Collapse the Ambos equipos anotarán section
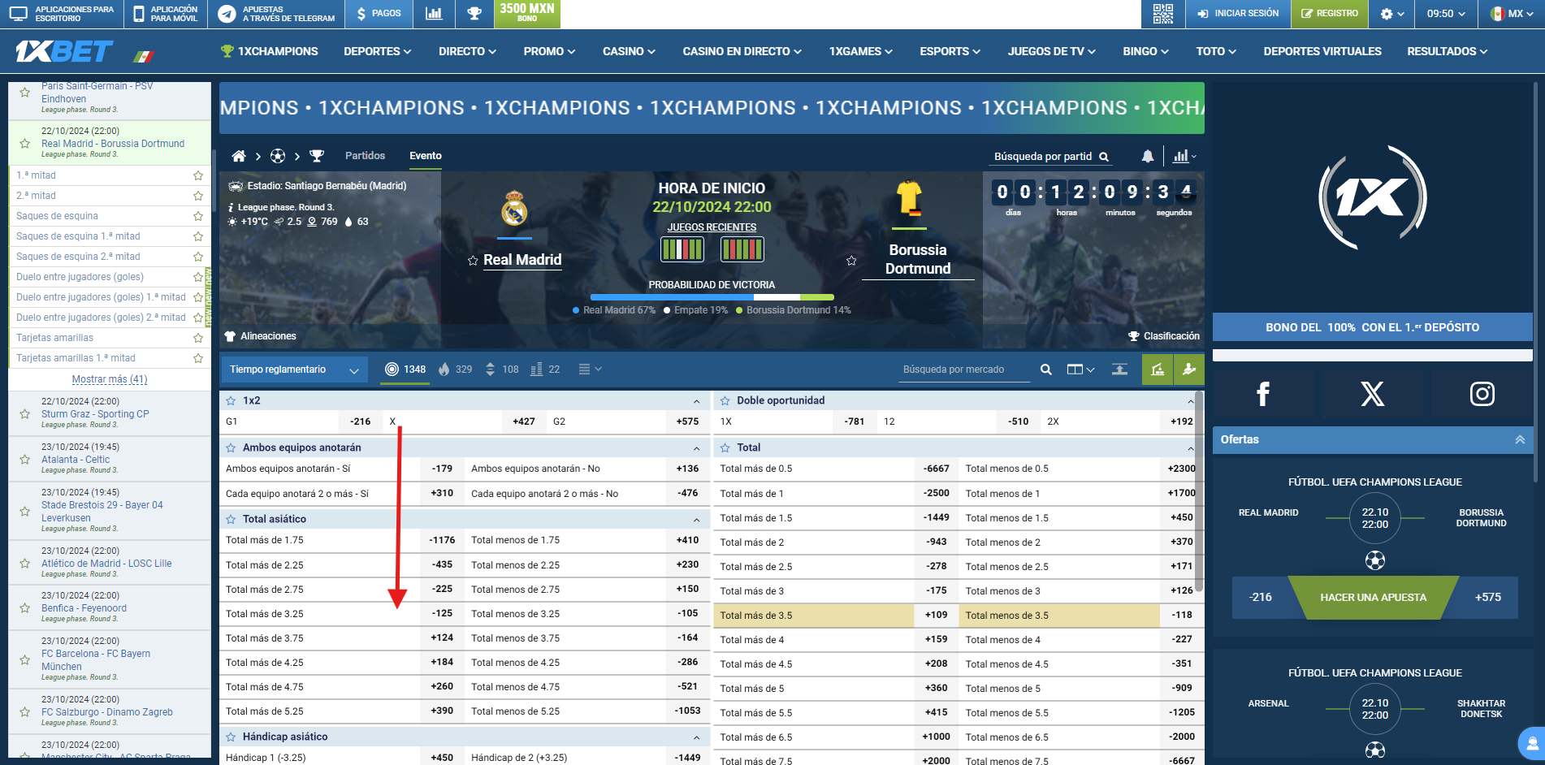1545x765 pixels. tap(696, 448)
